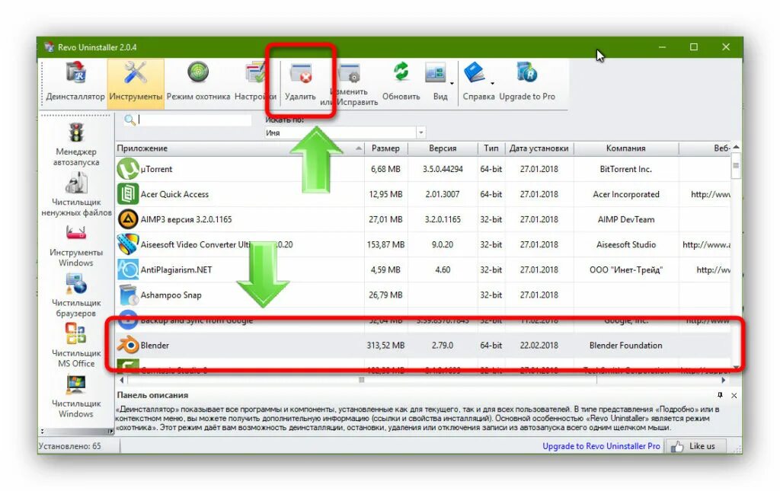Sort by Приложение column header
This screenshot has width=780, height=491.
click(x=240, y=148)
